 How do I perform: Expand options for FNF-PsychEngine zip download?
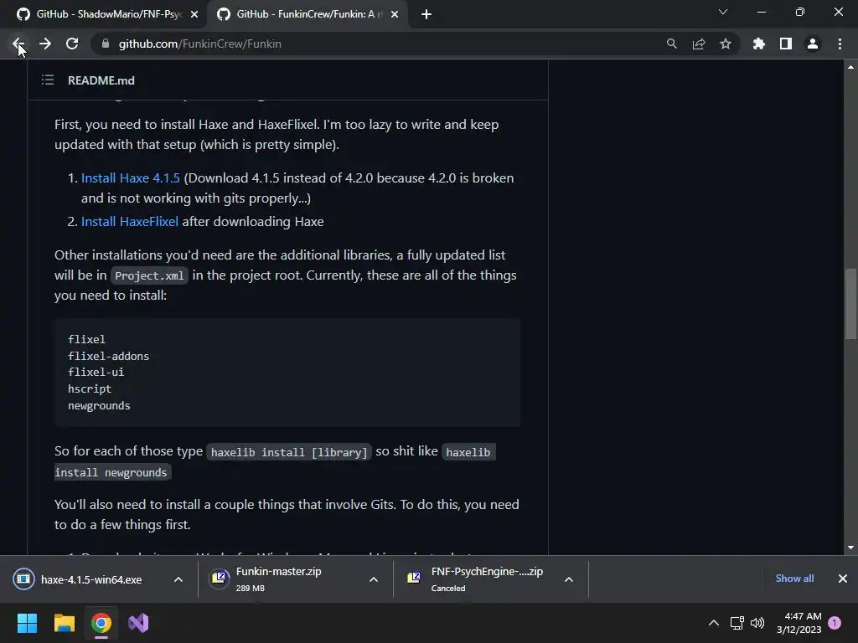[x=569, y=579]
